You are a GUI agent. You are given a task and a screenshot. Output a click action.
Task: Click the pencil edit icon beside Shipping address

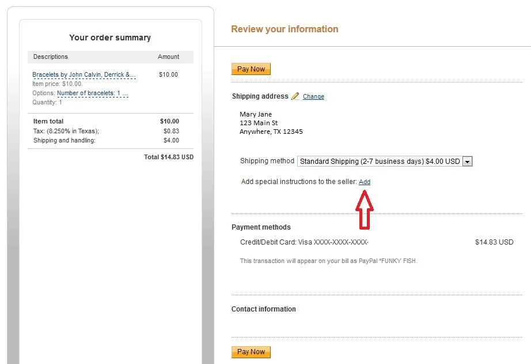(x=295, y=96)
